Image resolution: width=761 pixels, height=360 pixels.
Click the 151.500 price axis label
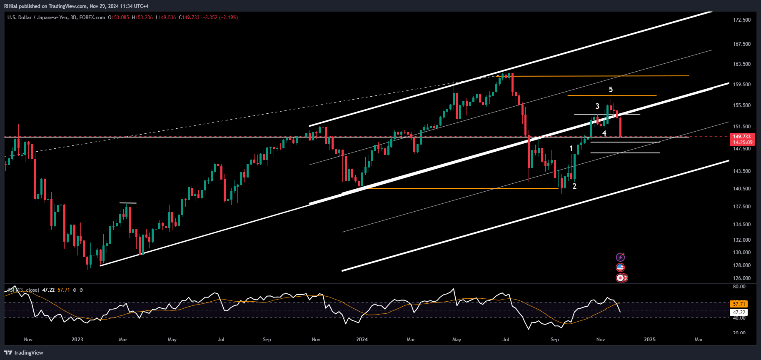point(742,127)
